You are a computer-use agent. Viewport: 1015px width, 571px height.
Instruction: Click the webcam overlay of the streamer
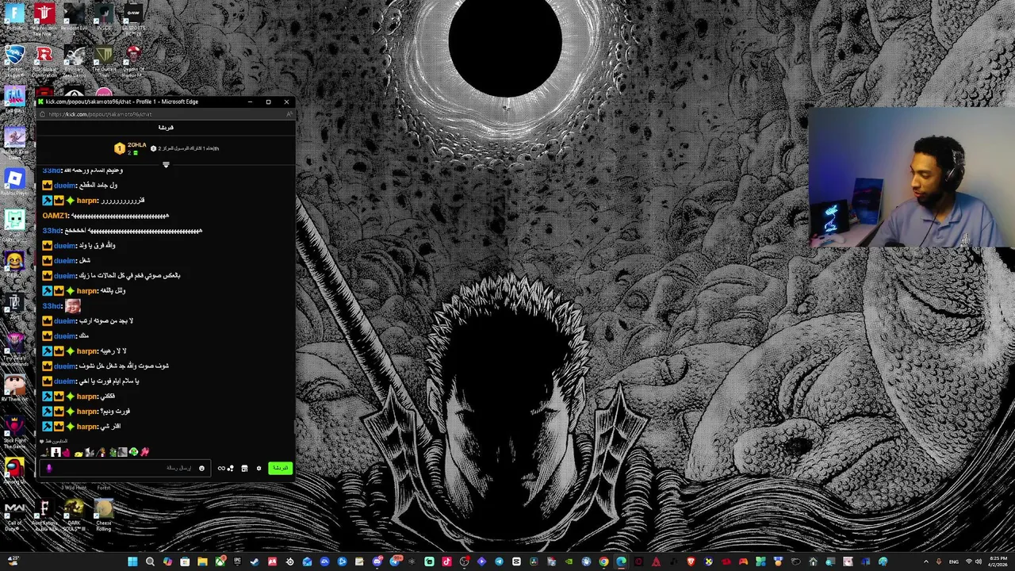(911, 178)
